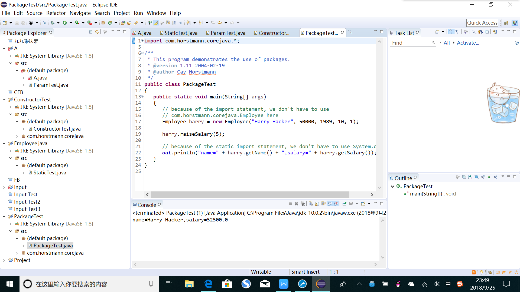Toggle Hide Completed Tasks in Task List
The height and width of the screenshot is (292, 520).
click(x=474, y=32)
